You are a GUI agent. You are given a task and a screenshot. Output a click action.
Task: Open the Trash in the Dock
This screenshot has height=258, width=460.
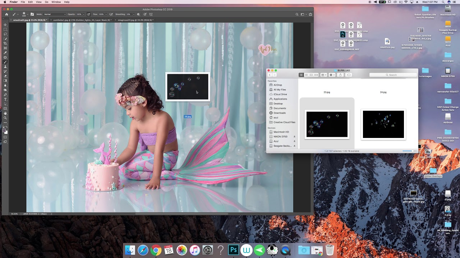tap(330, 250)
